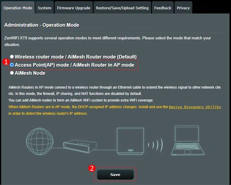
Task: Click the Save button
Action: point(115,175)
